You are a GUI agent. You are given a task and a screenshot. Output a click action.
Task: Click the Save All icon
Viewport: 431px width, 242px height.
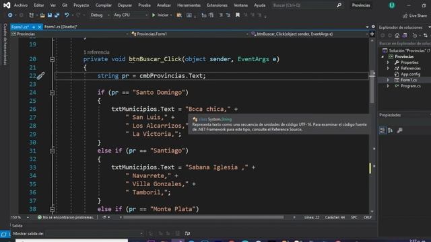tap(57, 15)
